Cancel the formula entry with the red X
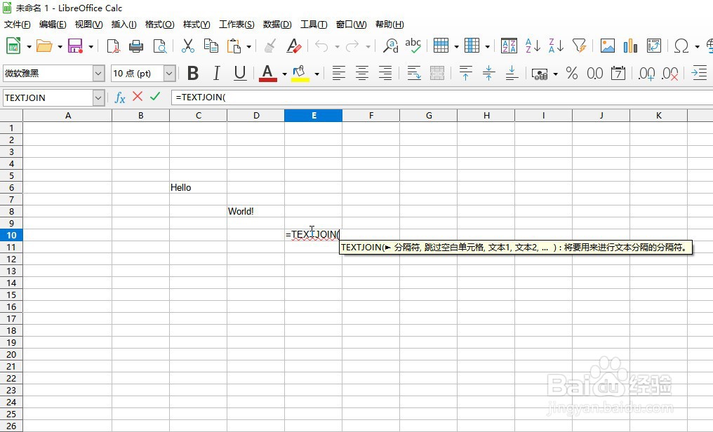 point(138,97)
